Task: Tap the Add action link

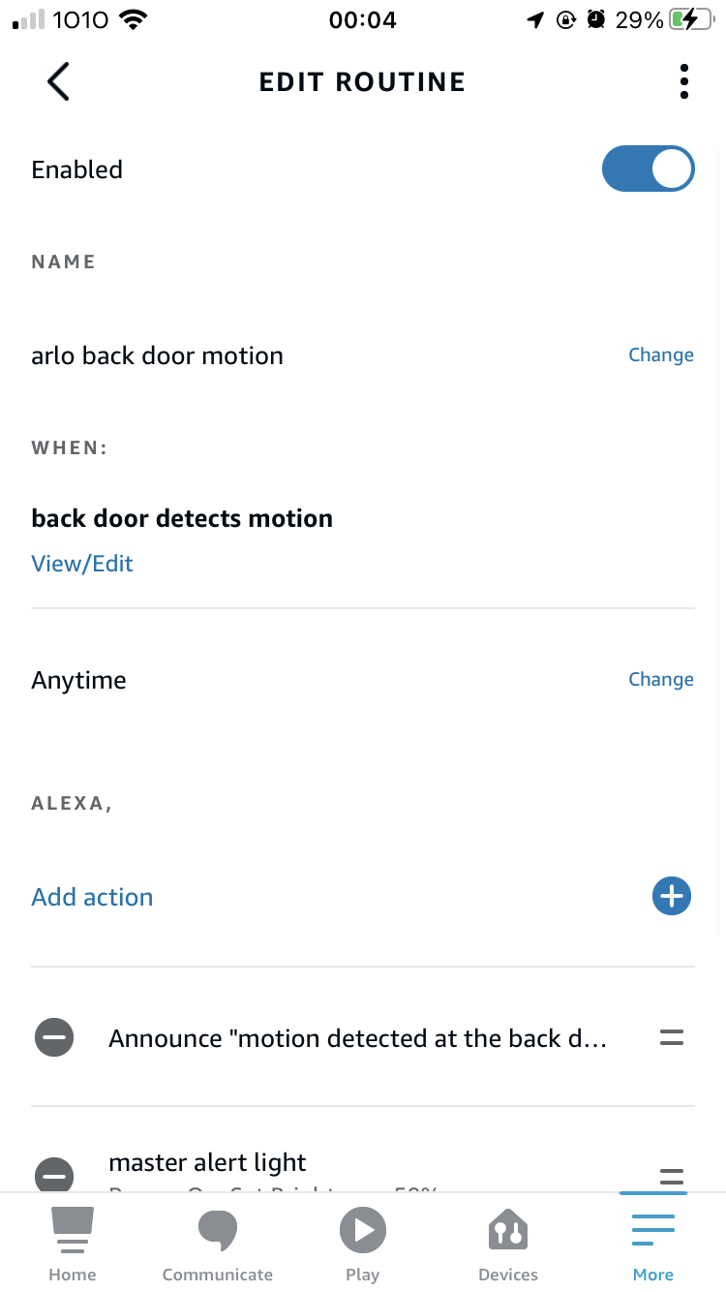Action: pos(92,897)
